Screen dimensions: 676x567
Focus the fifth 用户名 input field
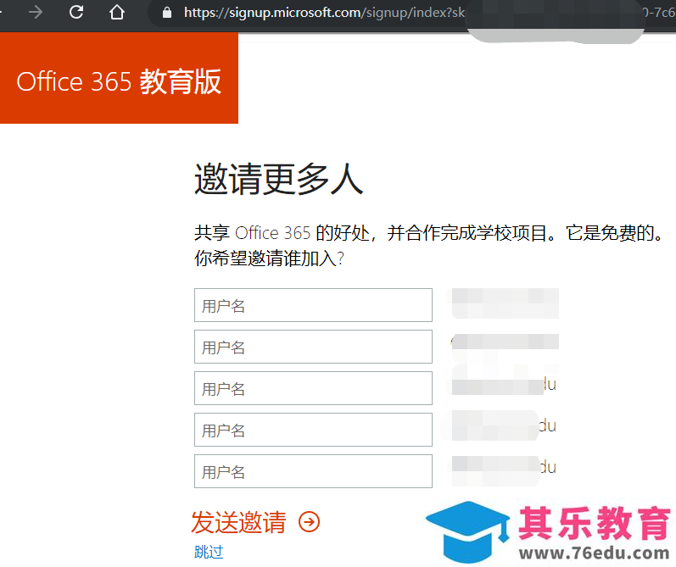tap(313, 471)
